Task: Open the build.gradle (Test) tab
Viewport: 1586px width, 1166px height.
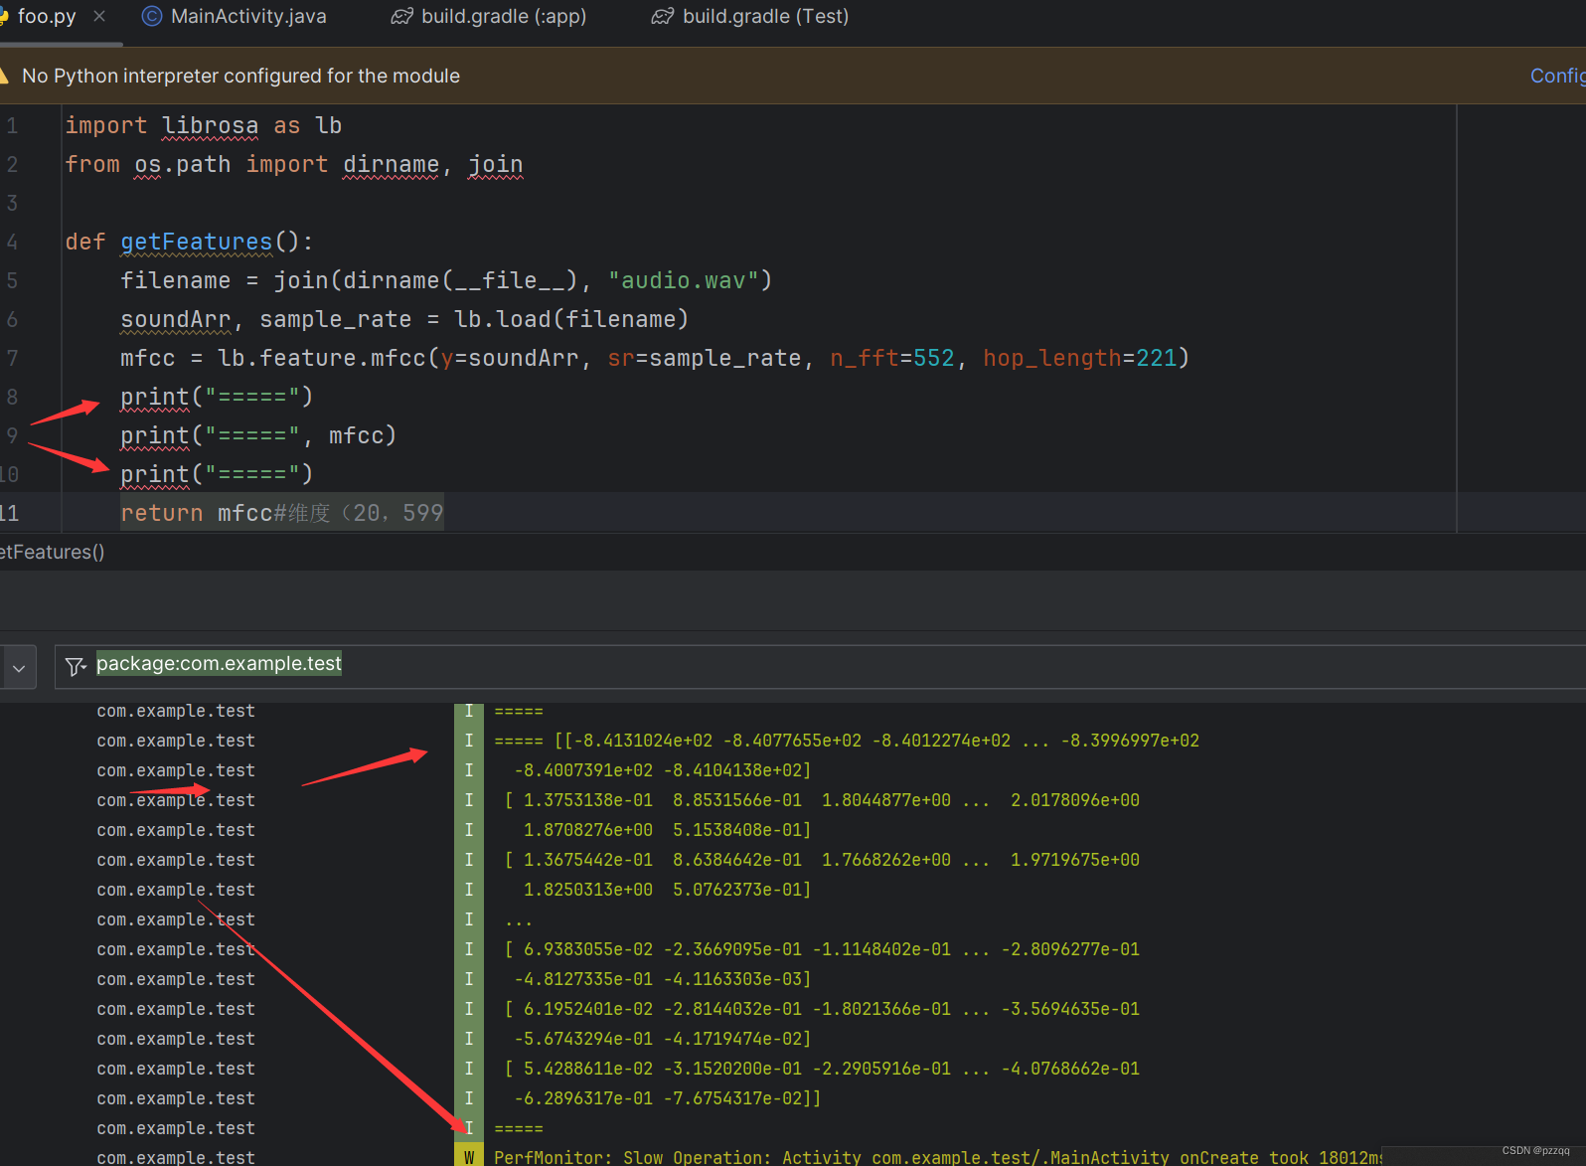Action: (x=765, y=17)
